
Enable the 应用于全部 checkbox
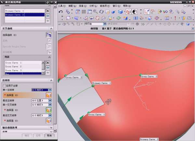4,85
